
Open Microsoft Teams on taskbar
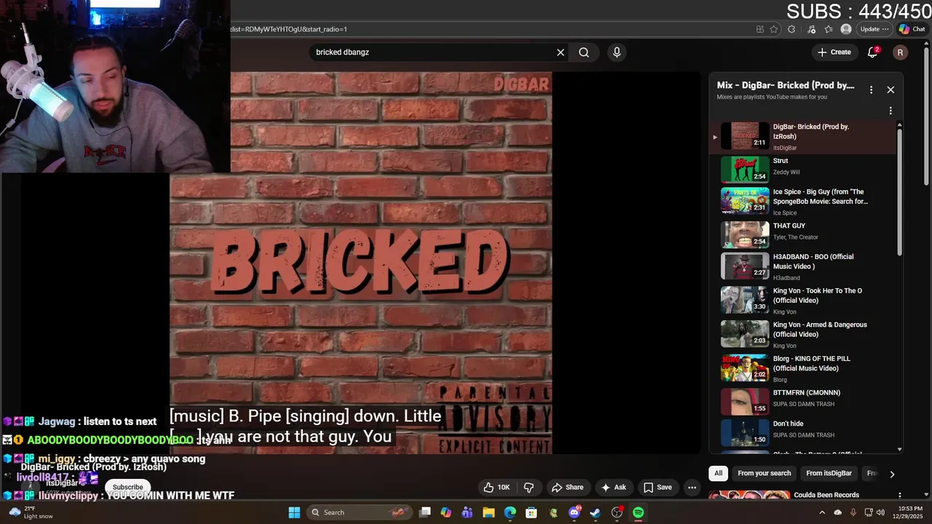467,512
